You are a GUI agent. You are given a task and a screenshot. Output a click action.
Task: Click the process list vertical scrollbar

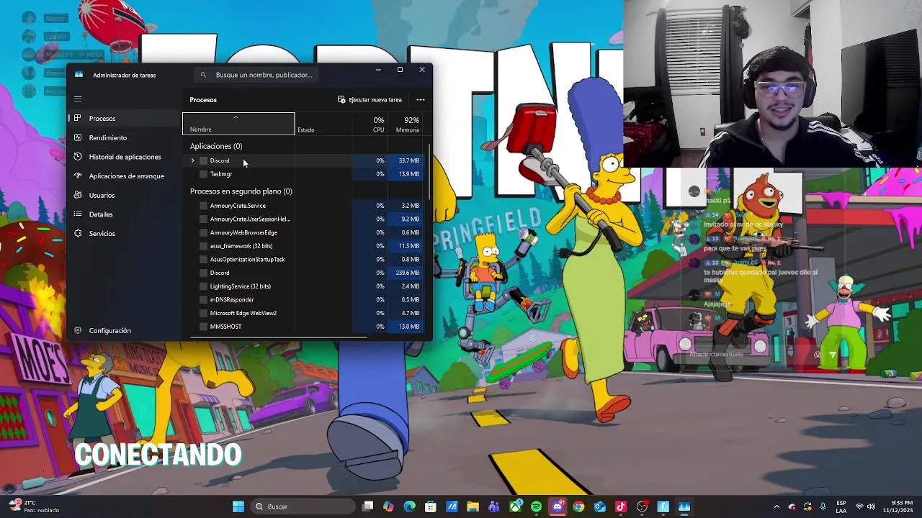point(429,173)
